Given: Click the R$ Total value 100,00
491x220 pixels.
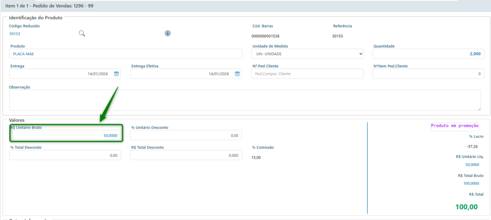Looking at the screenshot, I should coord(467,207).
